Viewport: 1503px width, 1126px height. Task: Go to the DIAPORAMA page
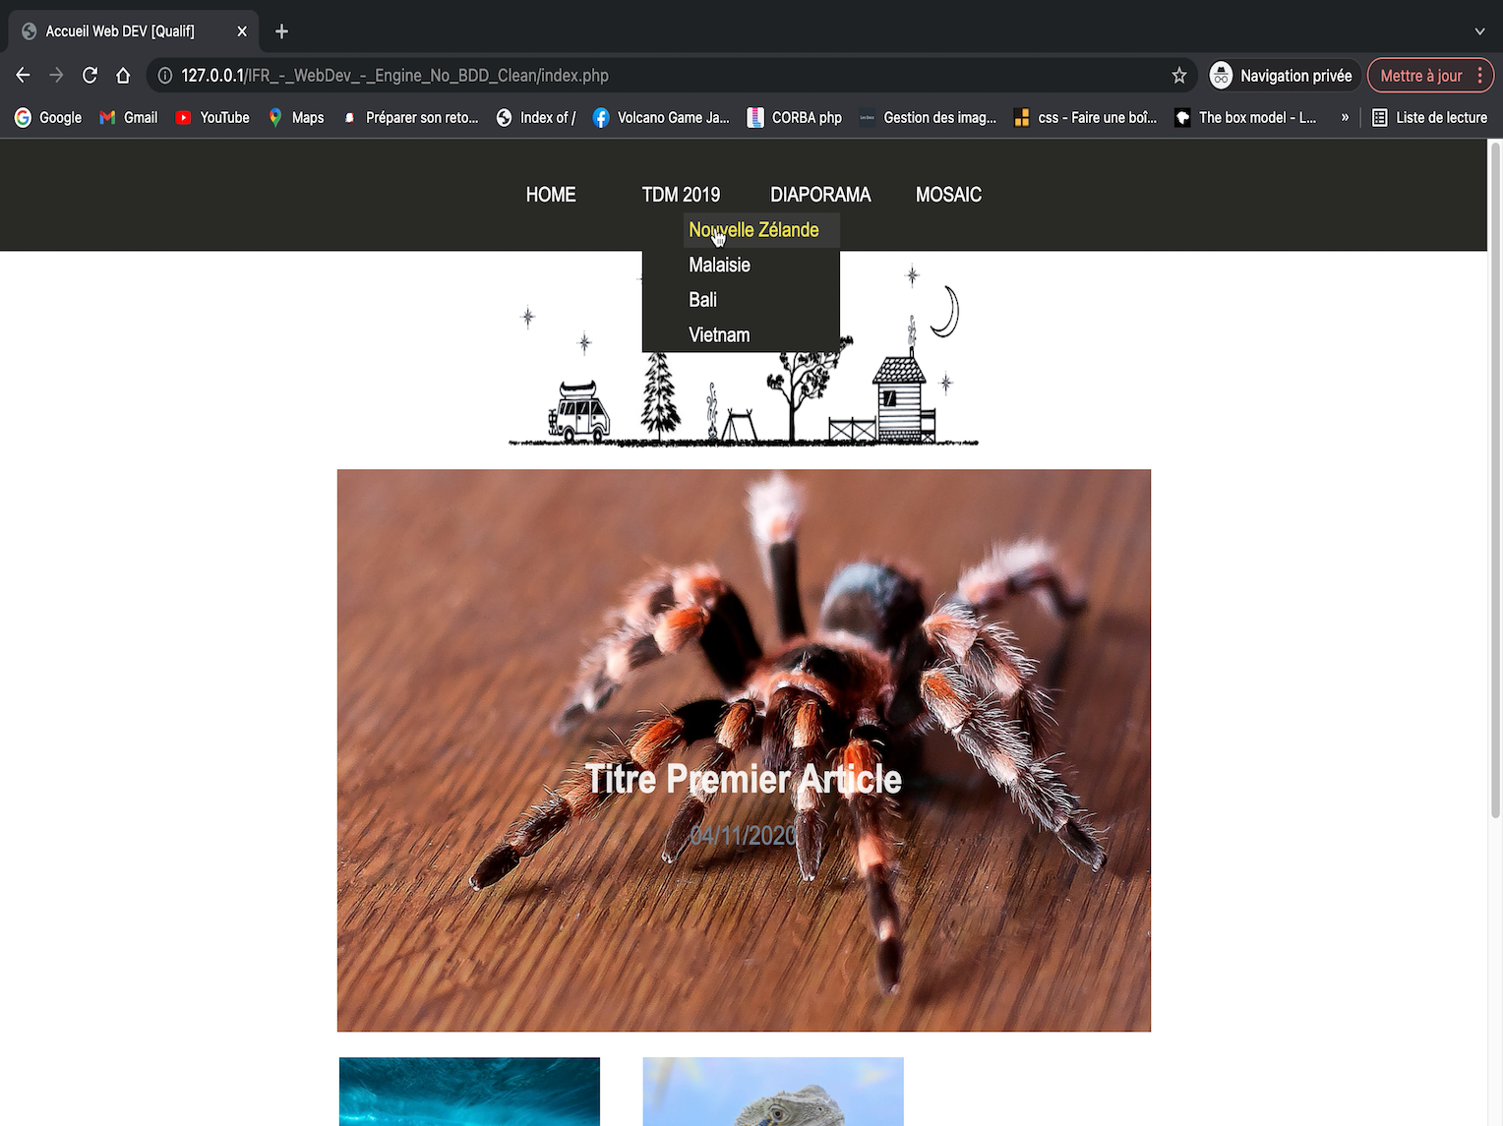[x=820, y=195]
